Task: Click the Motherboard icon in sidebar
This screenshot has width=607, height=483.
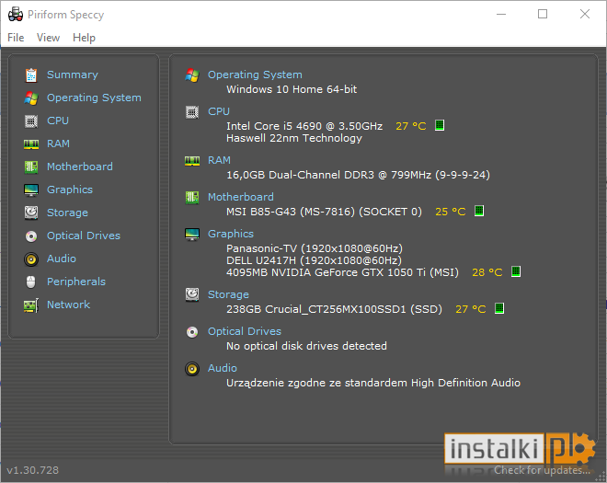Action: tap(31, 167)
